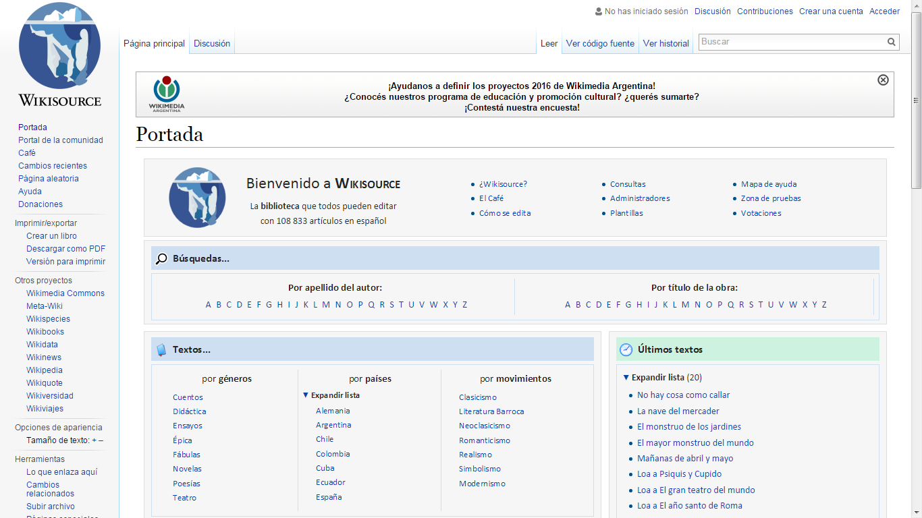Open Teatro genre link
Image resolution: width=922 pixels, height=518 pixels.
tap(184, 498)
